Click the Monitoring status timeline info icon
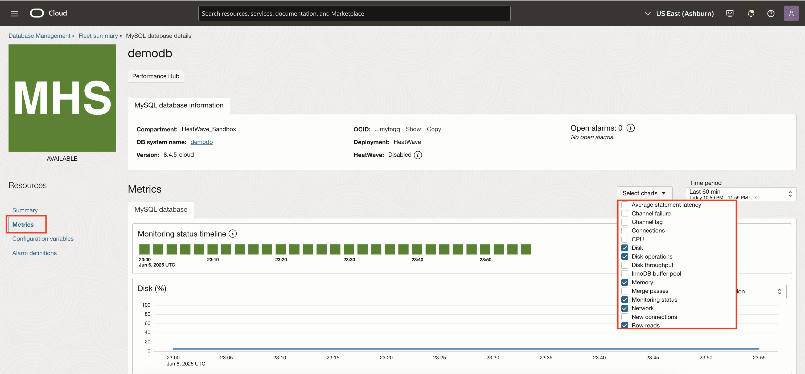Screen dimensions: 805x374 click(x=232, y=233)
